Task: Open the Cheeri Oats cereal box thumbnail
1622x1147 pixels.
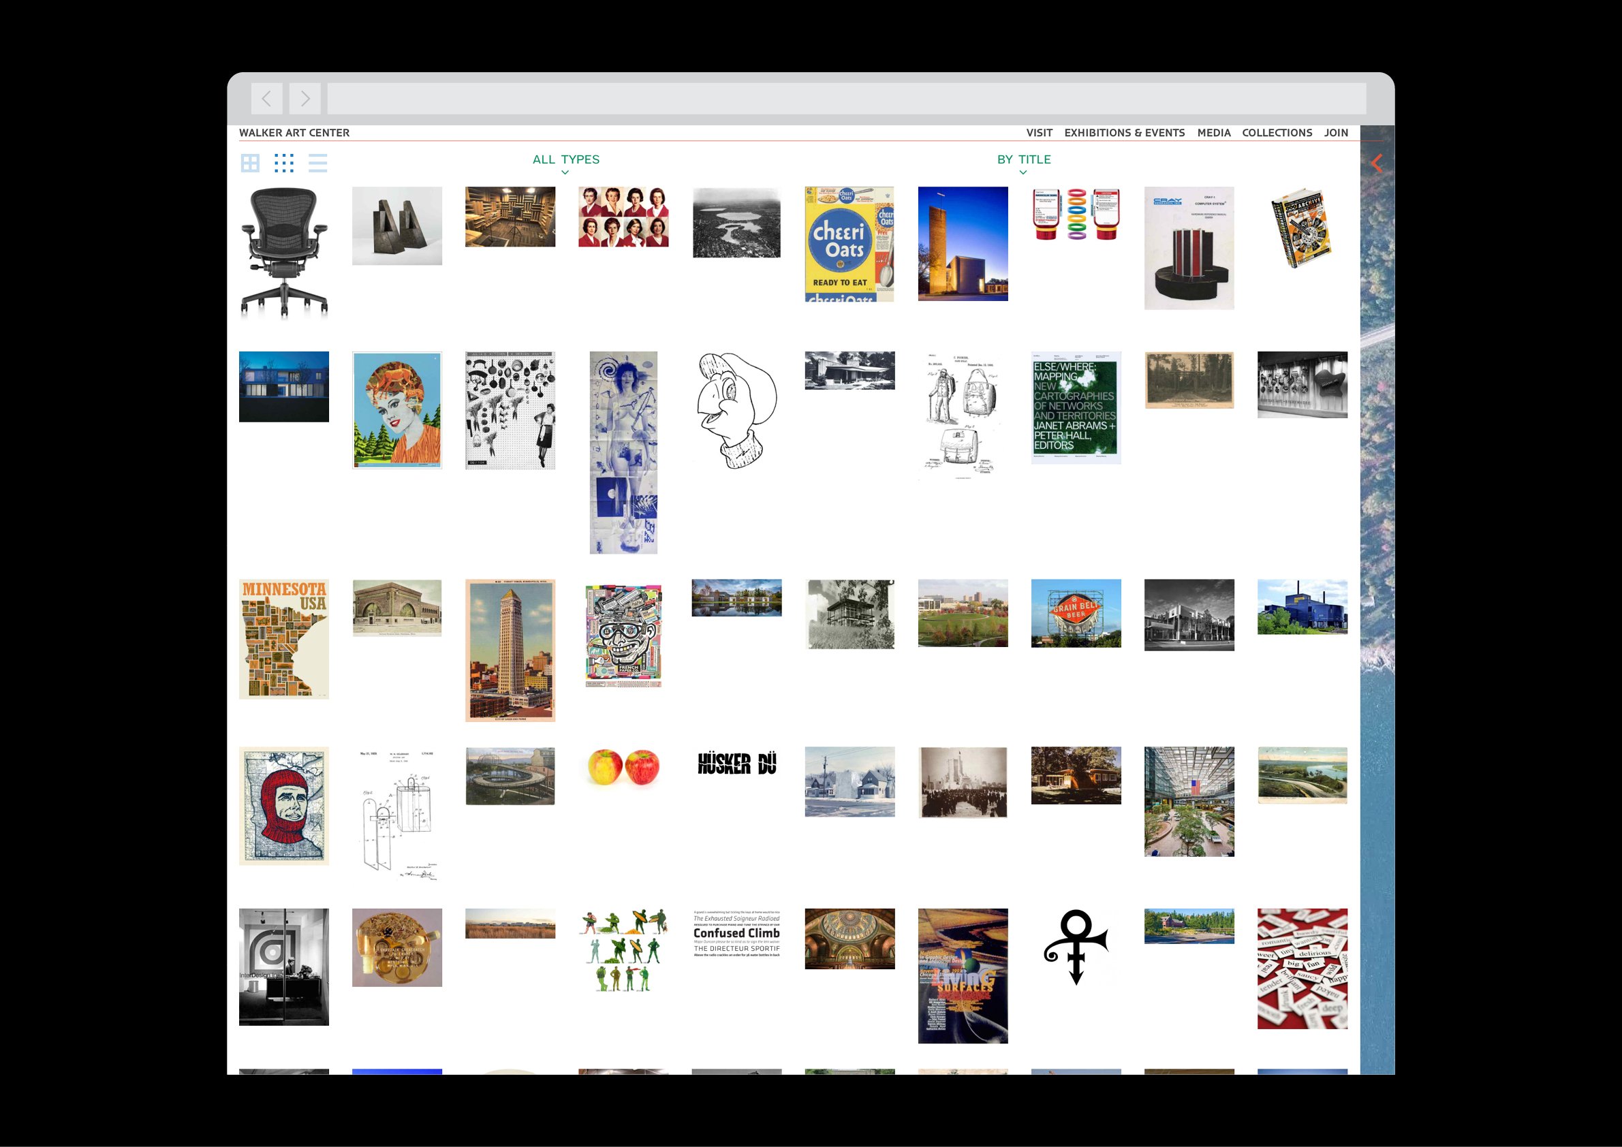Action: coord(849,245)
